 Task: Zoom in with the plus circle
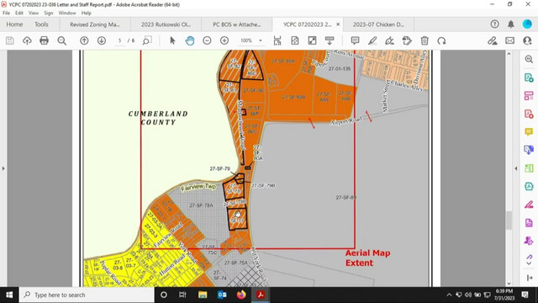click(x=224, y=40)
